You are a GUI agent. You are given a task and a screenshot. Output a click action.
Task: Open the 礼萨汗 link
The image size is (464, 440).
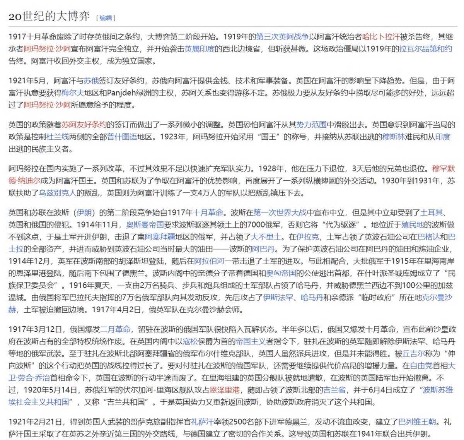[x=202, y=421]
